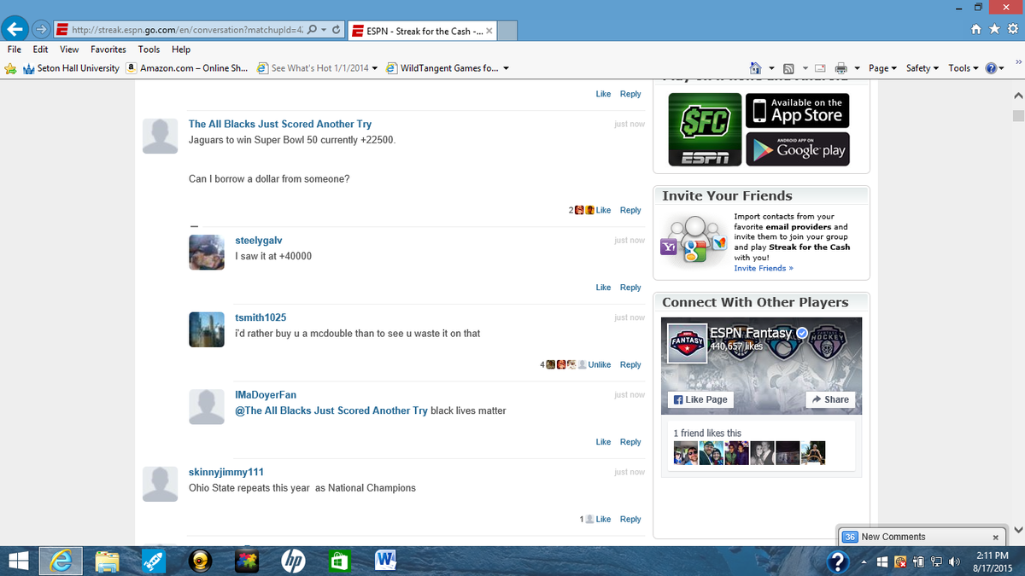Image resolution: width=1025 pixels, height=576 pixels.
Task: Reply to tsmith1025's comment
Action: (x=630, y=364)
